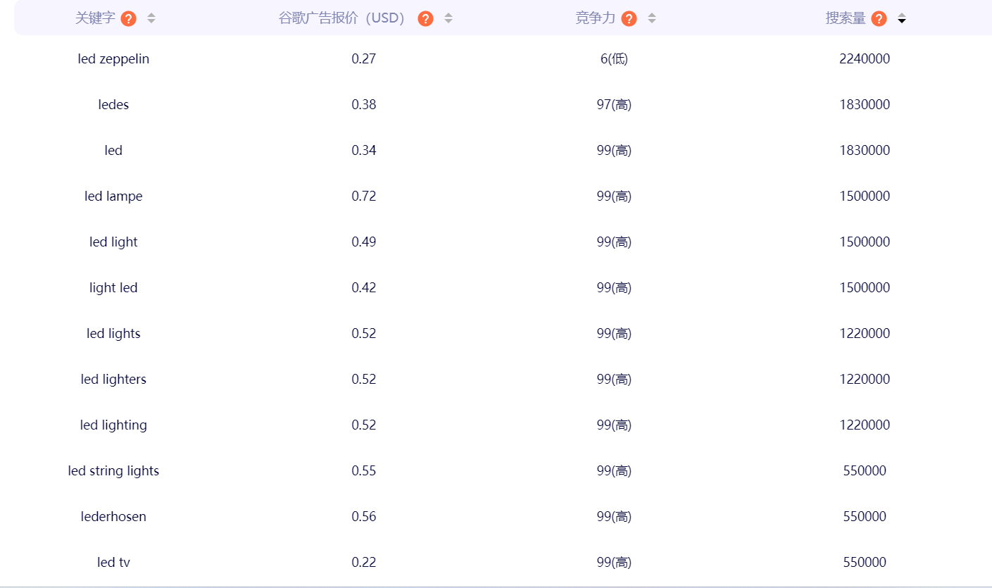Image resolution: width=992 pixels, height=588 pixels.
Task: Sort by 竞争力 using its sort arrows
Action: click(652, 19)
